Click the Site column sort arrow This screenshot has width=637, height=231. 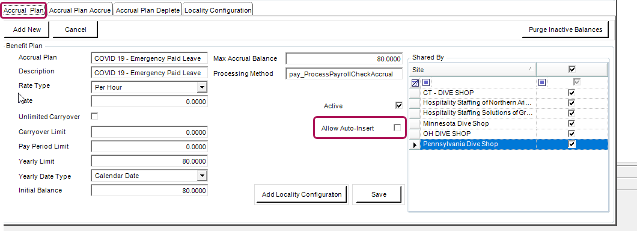point(530,70)
